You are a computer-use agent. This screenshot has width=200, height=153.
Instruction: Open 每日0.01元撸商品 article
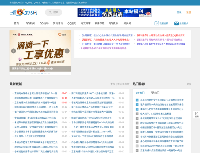92,107
